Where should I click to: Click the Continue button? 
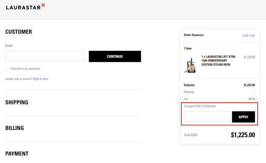[x=115, y=56]
